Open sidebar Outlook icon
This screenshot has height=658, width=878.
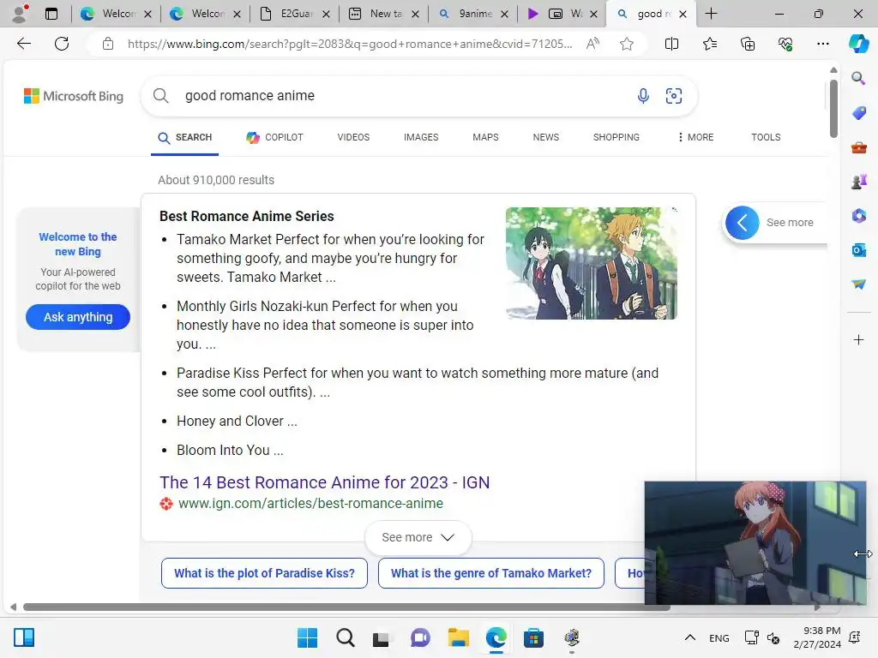click(858, 250)
